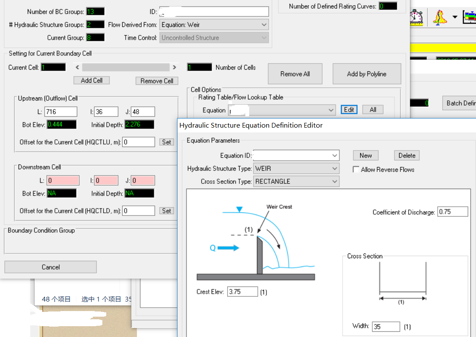Click the Current Group value 8

pos(95,37)
